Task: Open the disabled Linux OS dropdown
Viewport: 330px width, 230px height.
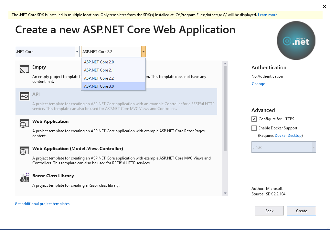Action: click(283, 147)
